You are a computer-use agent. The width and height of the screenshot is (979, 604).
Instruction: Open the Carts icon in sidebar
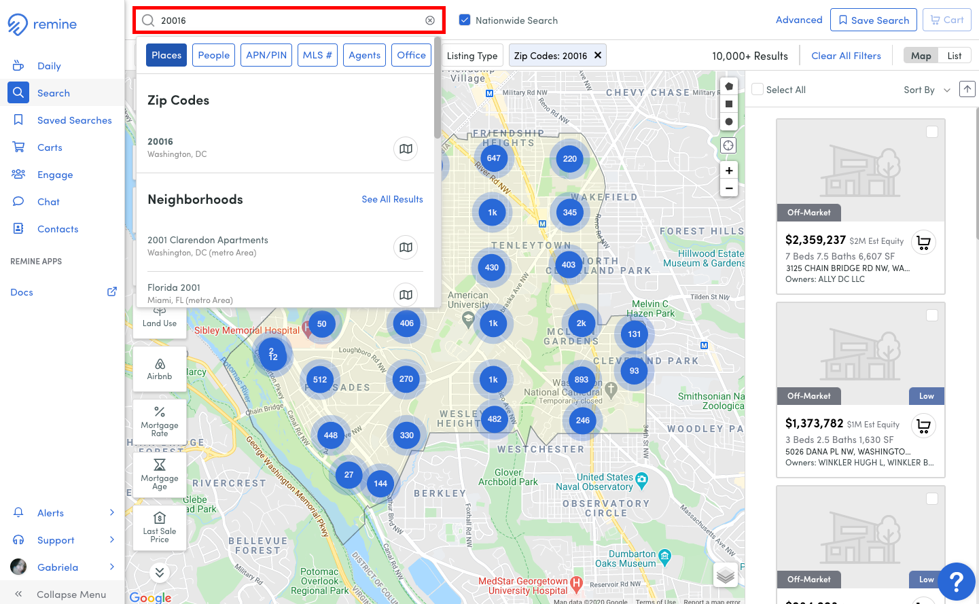pyautogui.click(x=18, y=147)
